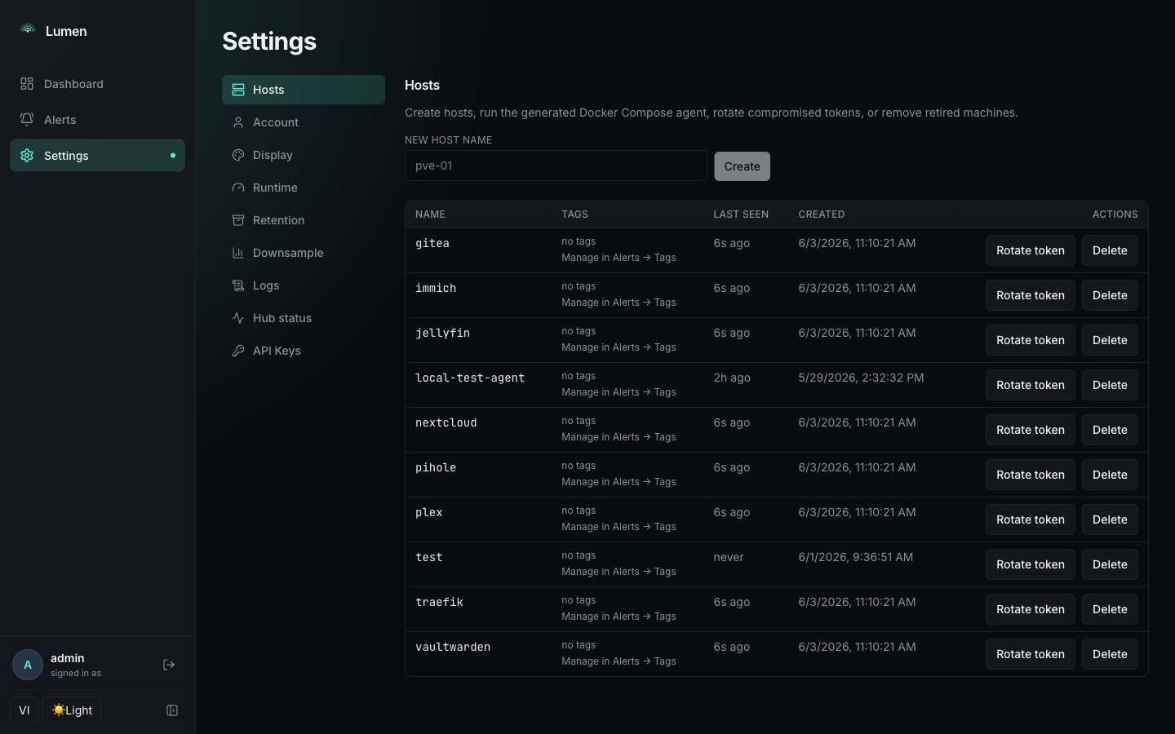1175x734 pixels.
Task: Click the LAST SEEN column header
Action: point(741,214)
